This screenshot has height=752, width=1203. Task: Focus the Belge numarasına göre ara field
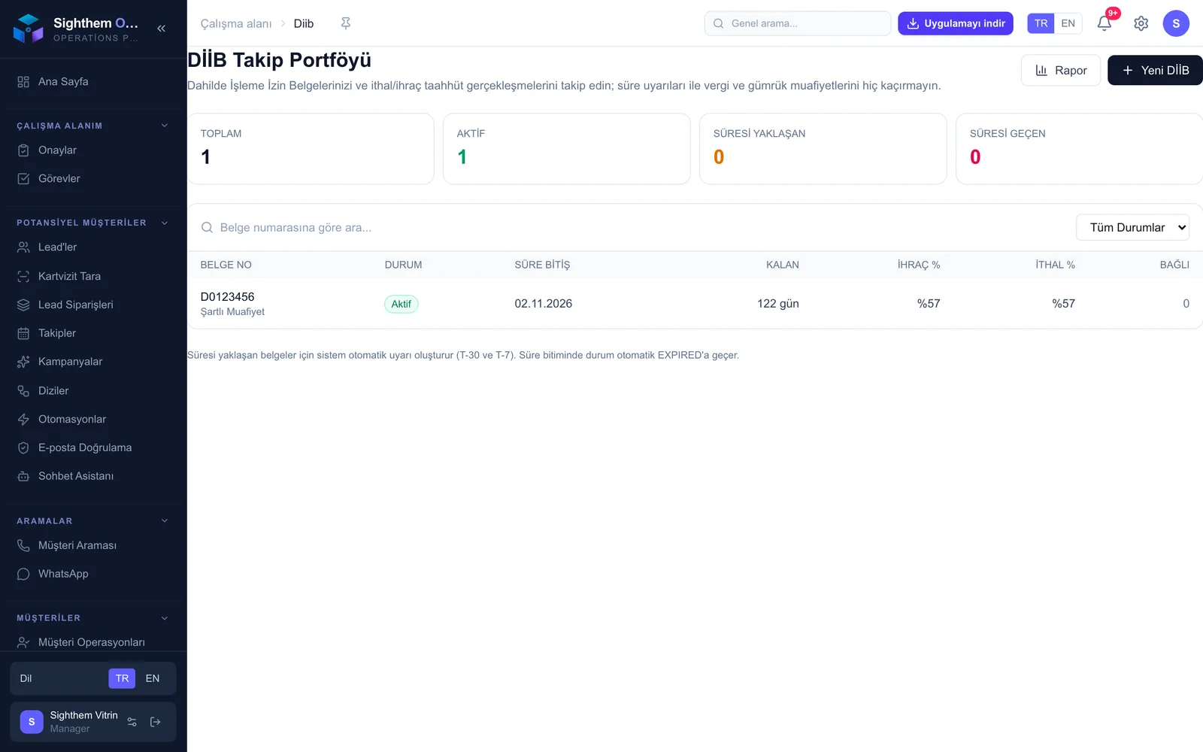coord(632,227)
